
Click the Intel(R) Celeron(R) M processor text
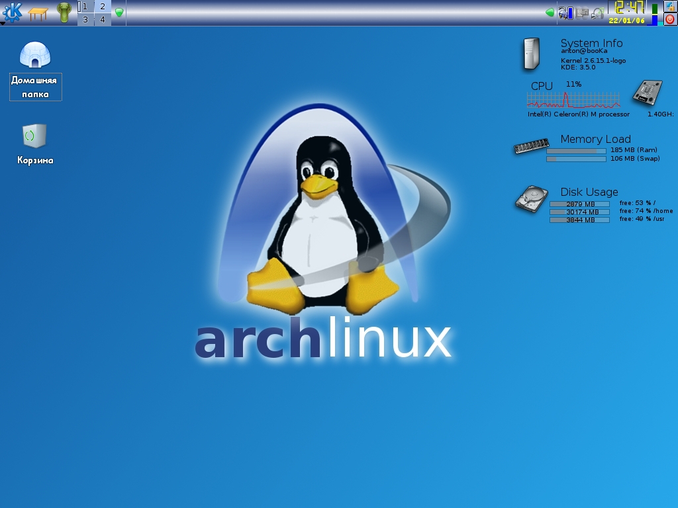click(579, 114)
